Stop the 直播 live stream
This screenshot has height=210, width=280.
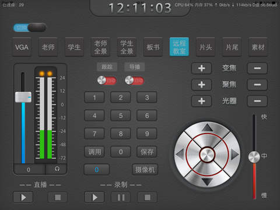click(58, 197)
